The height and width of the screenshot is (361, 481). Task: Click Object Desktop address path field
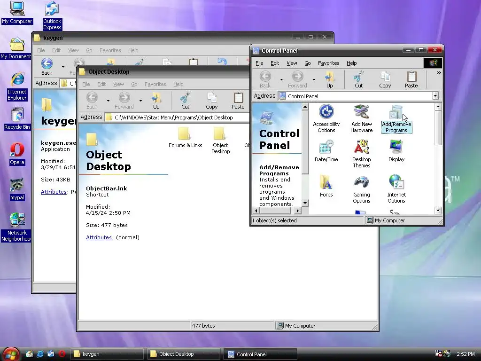tap(177, 117)
